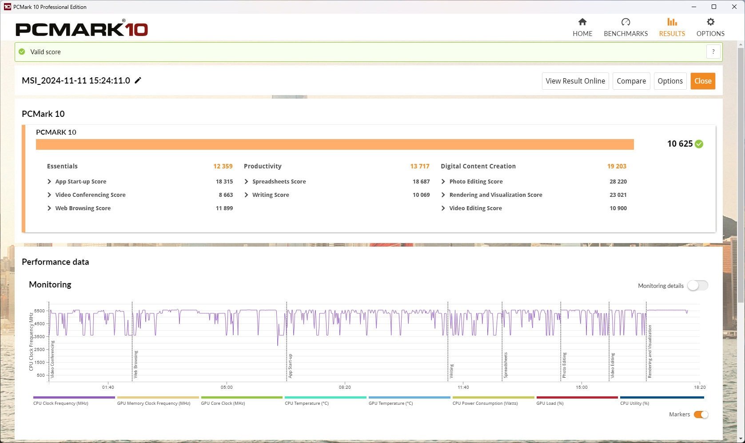Screen dimensions: 745x443
Task: Select GPU Memory Clock Frequency legend swatch
Action: click(158, 397)
